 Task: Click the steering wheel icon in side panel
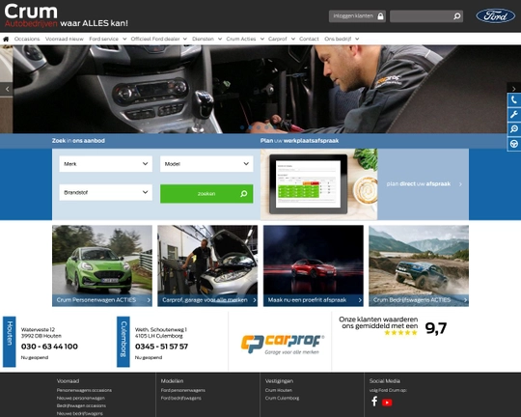pyautogui.click(x=514, y=144)
